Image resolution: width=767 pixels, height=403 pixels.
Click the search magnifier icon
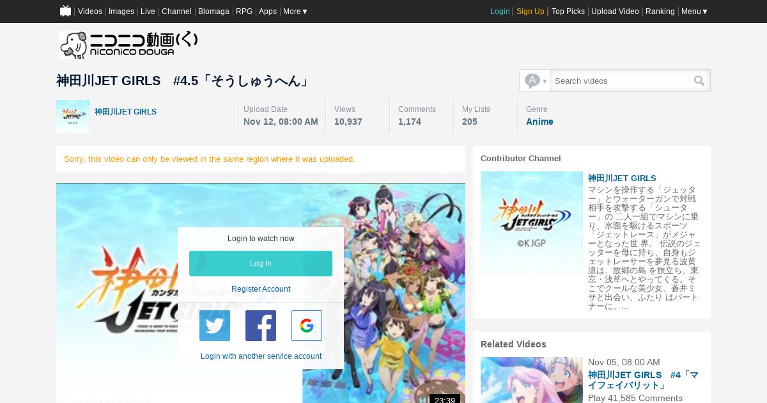click(x=699, y=81)
